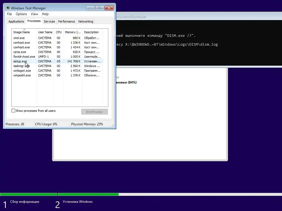Open the View menu
Screen dimensions: 282x211
point(34,14)
